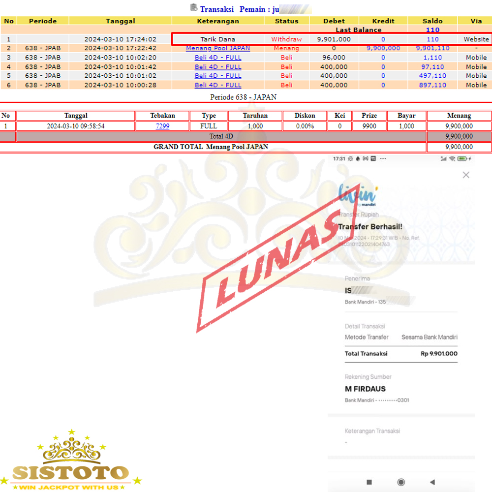
Task: Click the Transaksi document icon
Action: coord(193,7)
